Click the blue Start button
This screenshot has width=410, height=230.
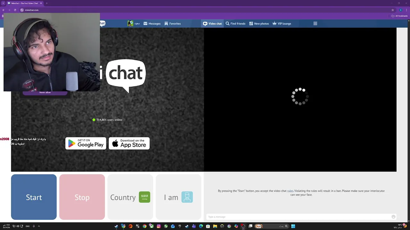click(x=34, y=197)
